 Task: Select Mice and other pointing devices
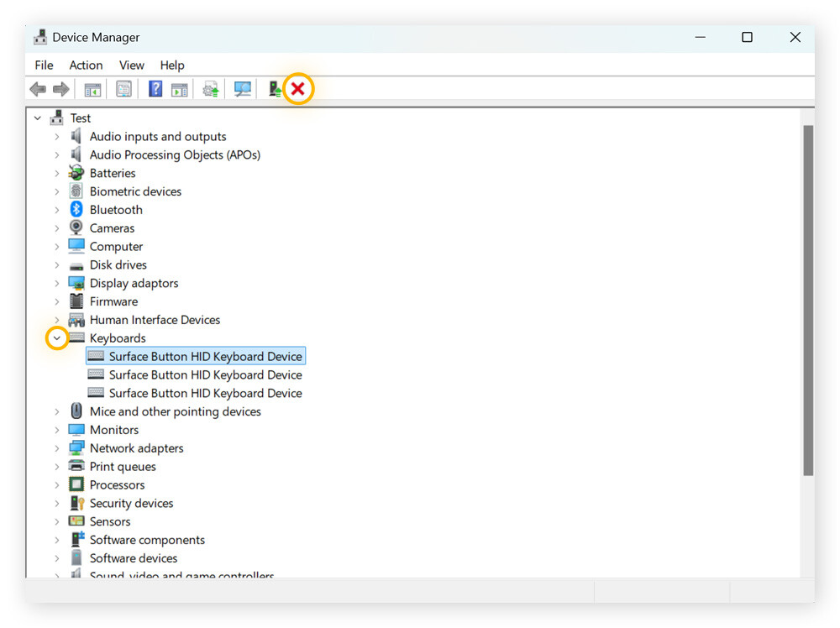click(x=175, y=411)
